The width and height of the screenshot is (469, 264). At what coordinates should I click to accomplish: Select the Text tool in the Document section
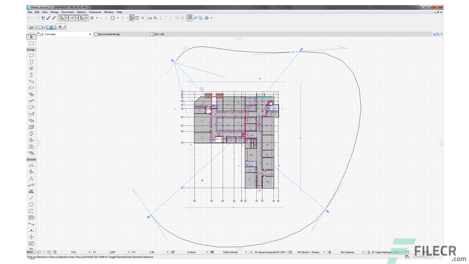coord(31,179)
